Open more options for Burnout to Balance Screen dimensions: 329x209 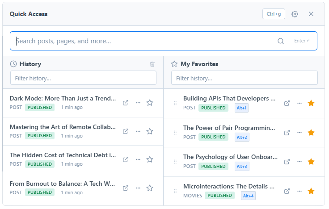[138, 188]
